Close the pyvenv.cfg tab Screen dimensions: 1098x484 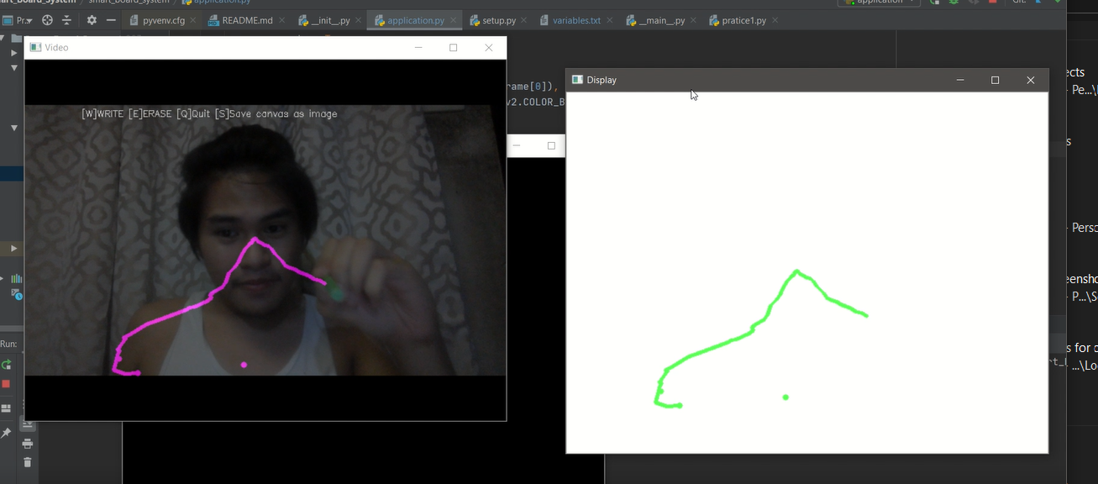pyautogui.click(x=193, y=20)
